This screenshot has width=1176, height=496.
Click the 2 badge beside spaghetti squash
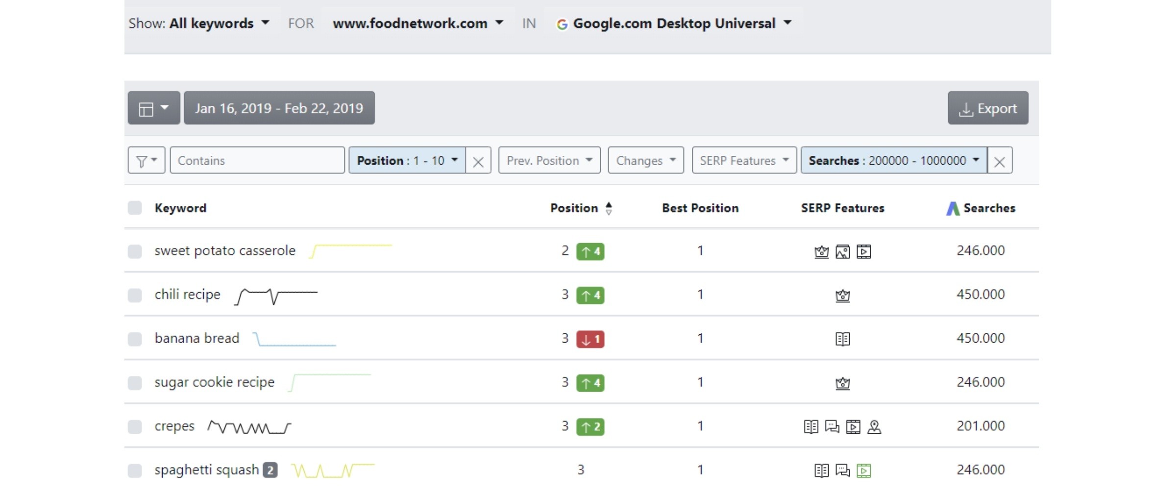click(x=270, y=470)
